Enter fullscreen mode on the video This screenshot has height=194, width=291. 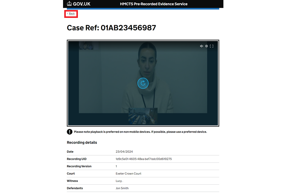pyautogui.click(x=212, y=46)
